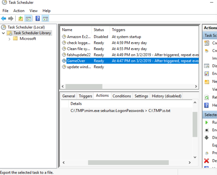
Task: Click the task list horizontal scrollbar right arrow
Action: pyautogui.click(x=196, y=86)
